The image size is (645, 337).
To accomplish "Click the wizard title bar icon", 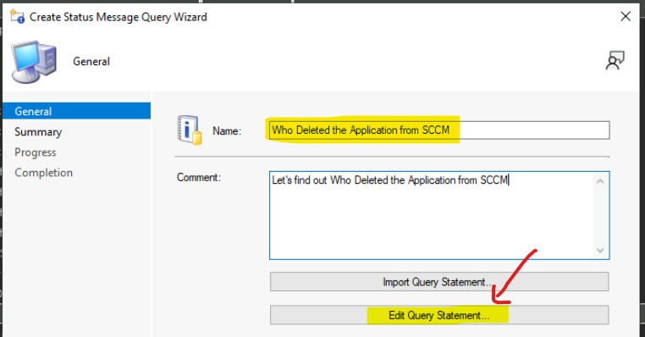I will pyautogui.click(x=17, y=16).
